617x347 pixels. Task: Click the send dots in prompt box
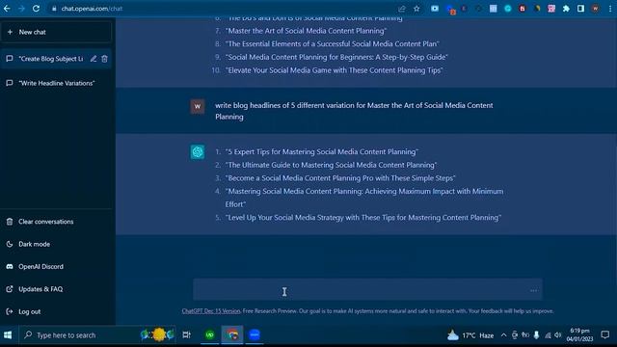pyautogui.click(x=533, y=290)
